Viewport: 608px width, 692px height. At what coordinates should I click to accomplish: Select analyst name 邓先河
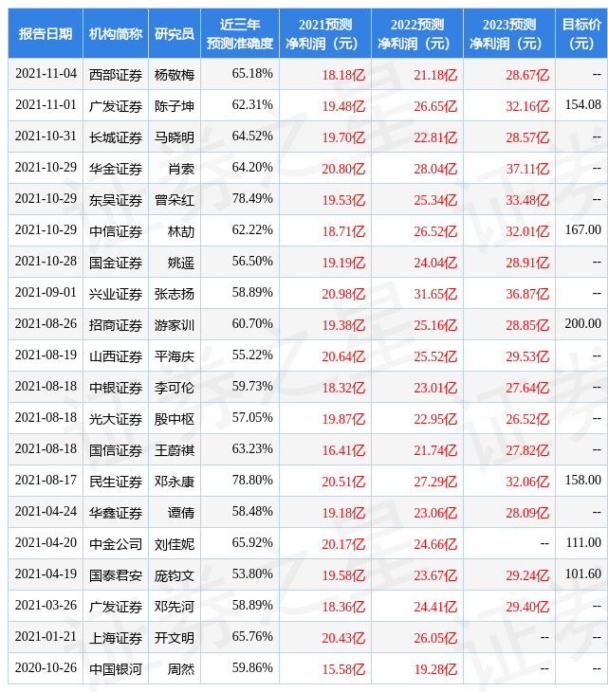pyautogui.click(x=175, y=607)
